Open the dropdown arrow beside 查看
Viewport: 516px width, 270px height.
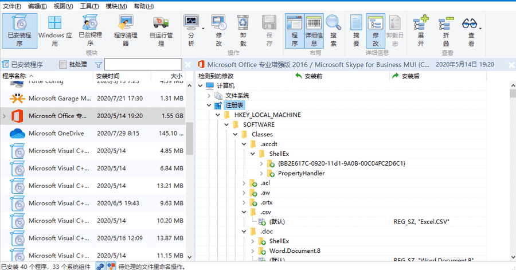480,29
